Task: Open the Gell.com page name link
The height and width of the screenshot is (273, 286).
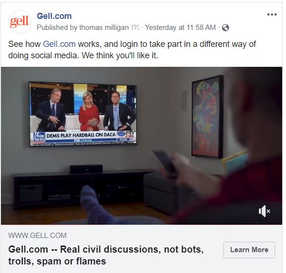Action: [54, 16]
